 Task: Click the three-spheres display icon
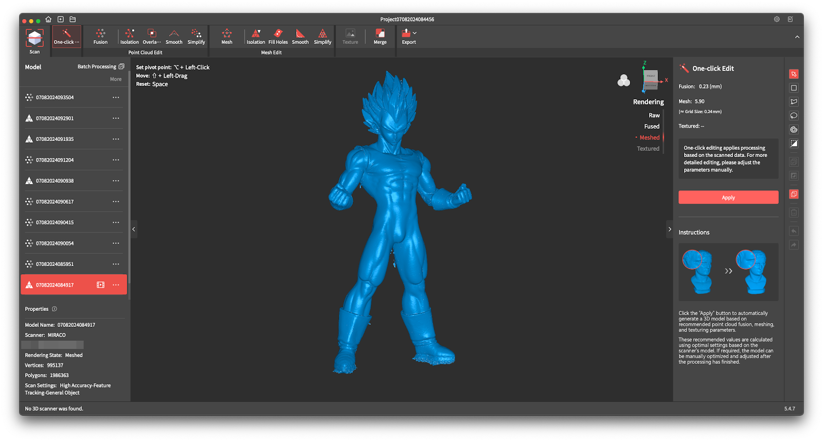[x=623, y=80]
